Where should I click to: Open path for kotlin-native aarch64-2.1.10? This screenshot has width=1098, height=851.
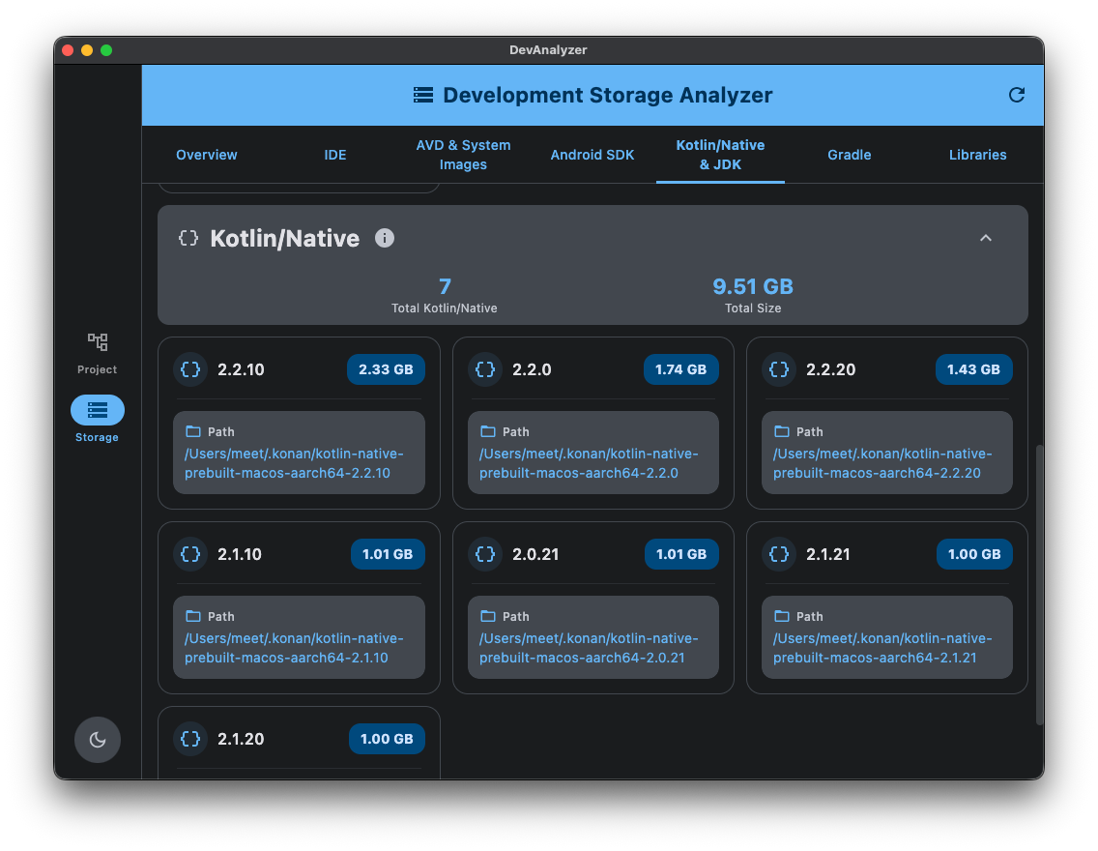pos(294,648)
